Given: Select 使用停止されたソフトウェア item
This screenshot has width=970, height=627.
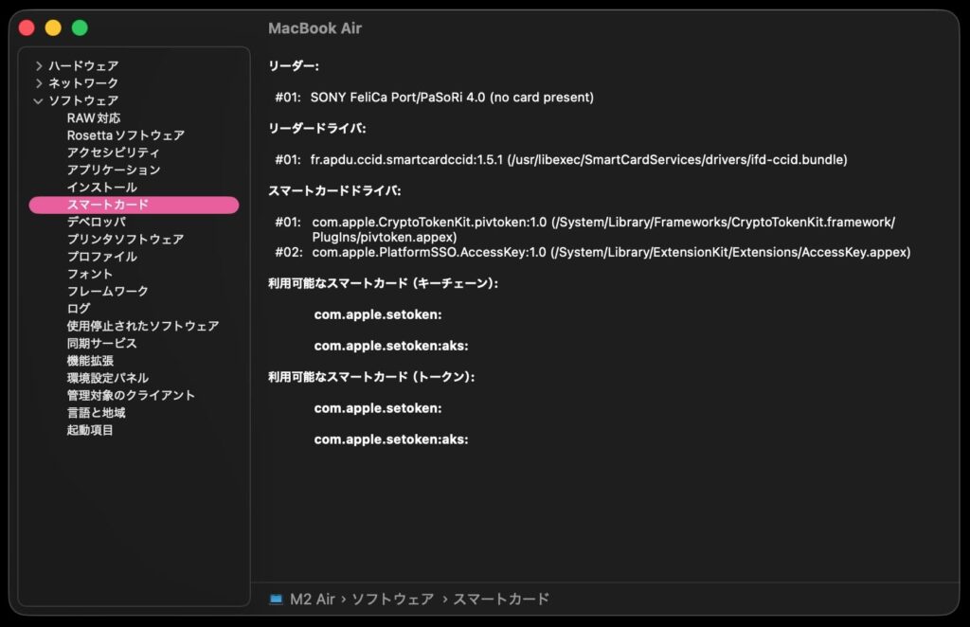Looking at the screenshot, I should (142, 326).
